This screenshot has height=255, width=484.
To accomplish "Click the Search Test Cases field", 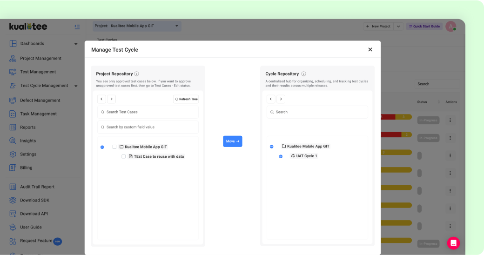I will 148,112.
